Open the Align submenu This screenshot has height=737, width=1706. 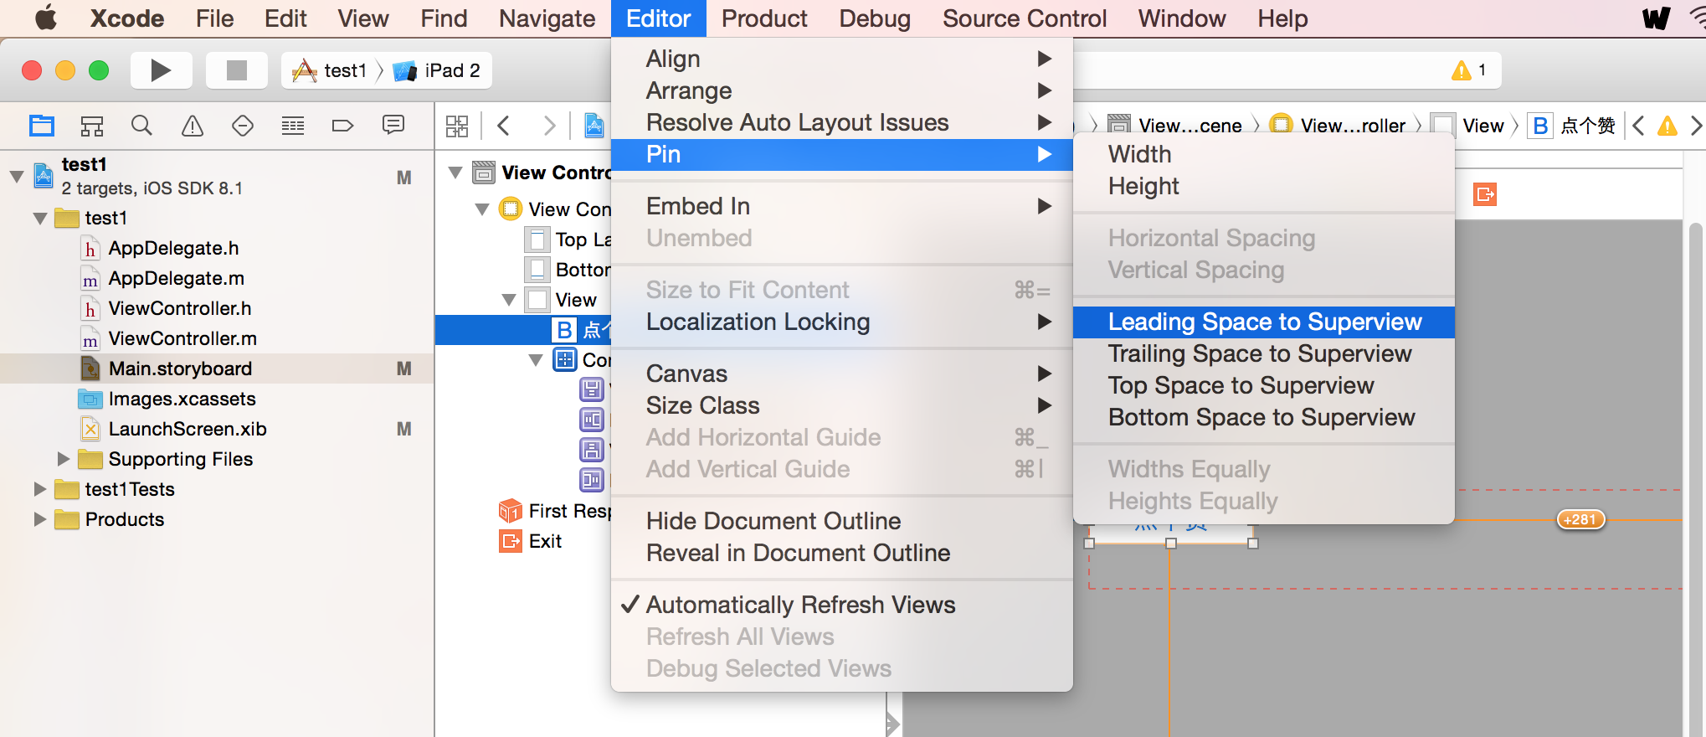(x=842, y=59)
